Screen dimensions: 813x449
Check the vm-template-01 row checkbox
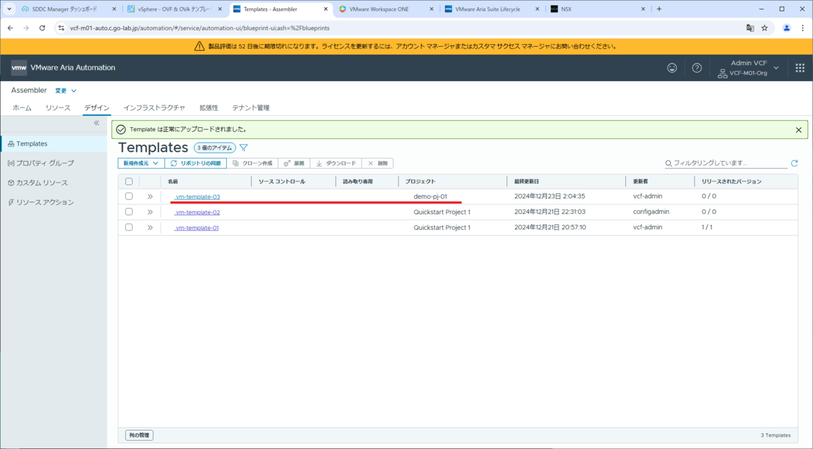pos(129,227)
